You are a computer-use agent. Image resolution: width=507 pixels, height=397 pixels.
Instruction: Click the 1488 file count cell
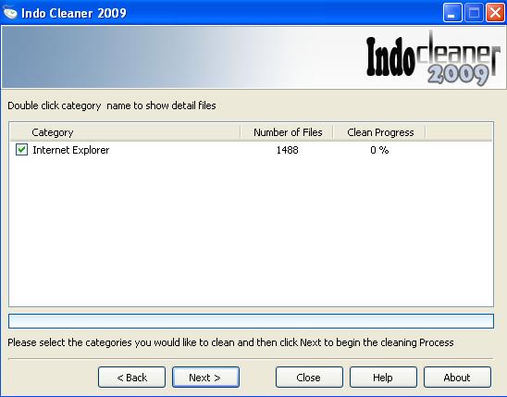click(287, 150)
